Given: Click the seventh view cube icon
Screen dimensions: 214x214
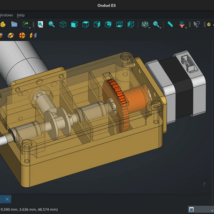Looking at the screenshot, I should (x=131, y=24).
